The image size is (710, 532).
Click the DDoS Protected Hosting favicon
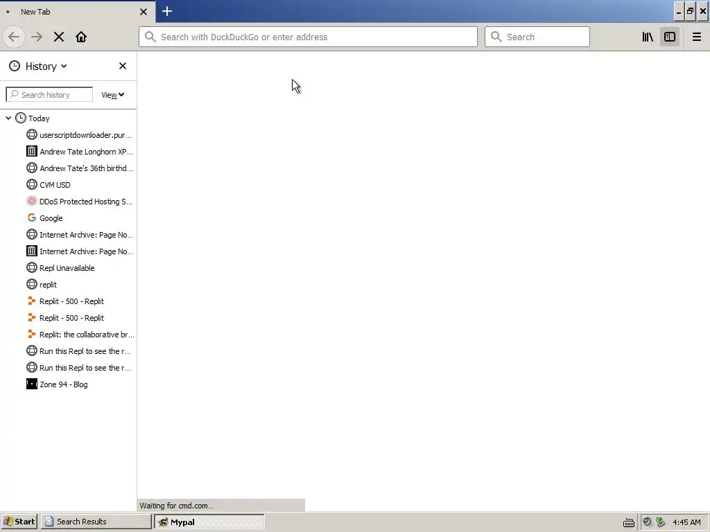click(32, 201)
